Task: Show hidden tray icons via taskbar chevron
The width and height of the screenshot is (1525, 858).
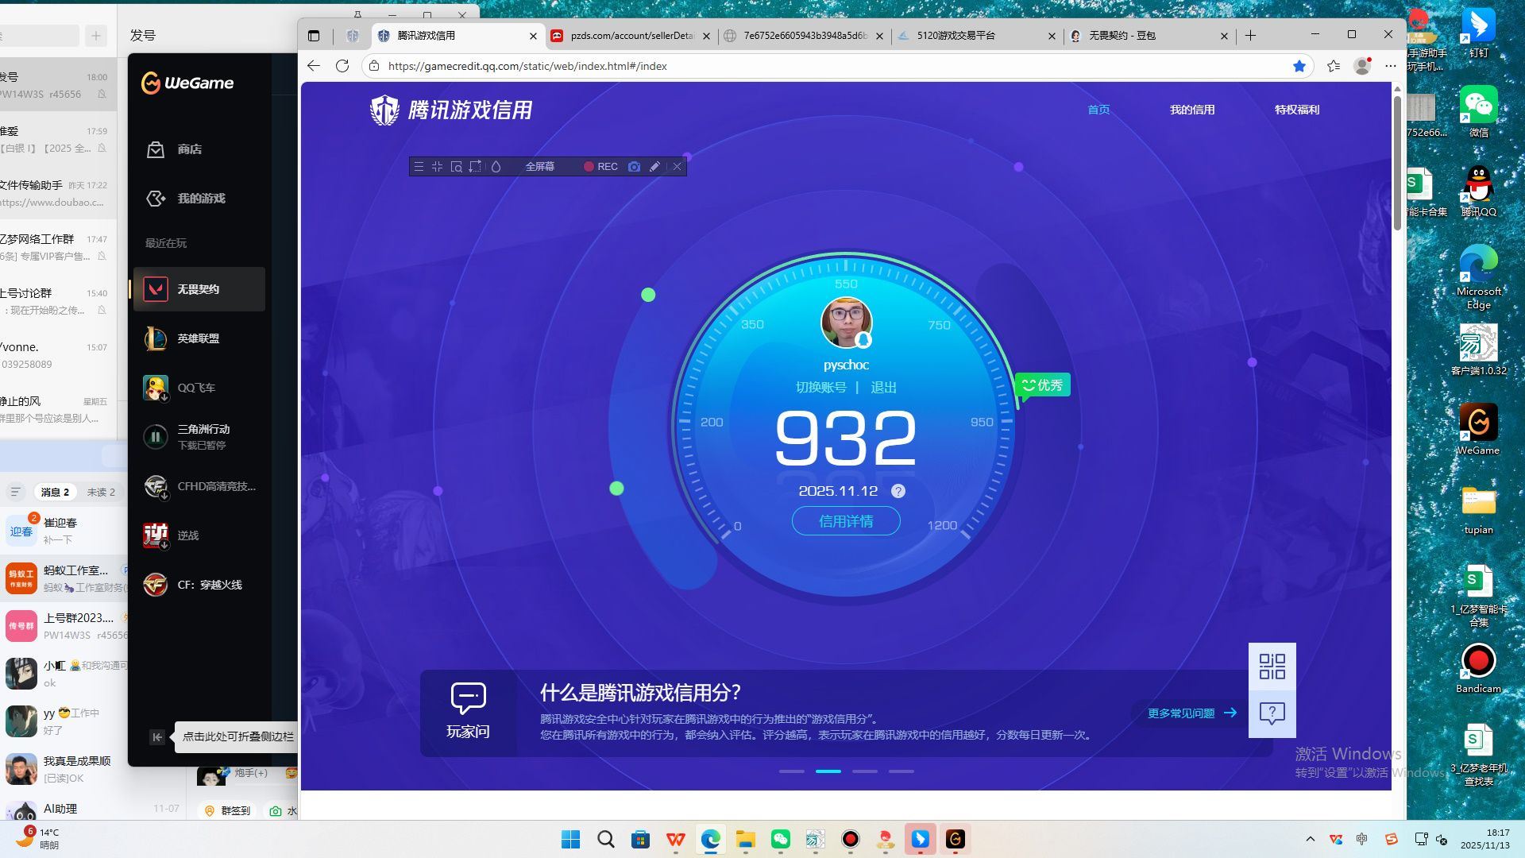Action: 1311,839
